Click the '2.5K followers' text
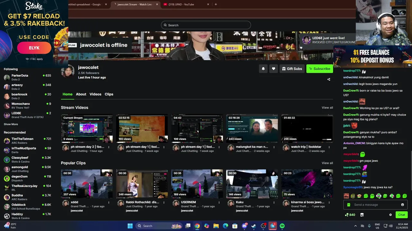Viewport: 412px width, 231px height. point(89,73)
